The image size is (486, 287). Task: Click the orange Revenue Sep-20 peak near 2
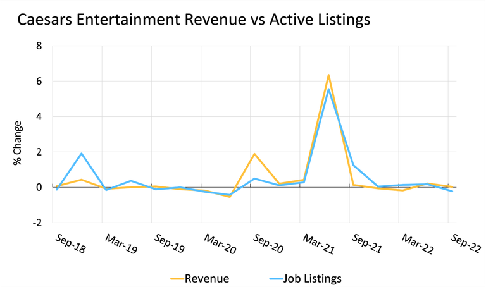[x=254, y=154]
